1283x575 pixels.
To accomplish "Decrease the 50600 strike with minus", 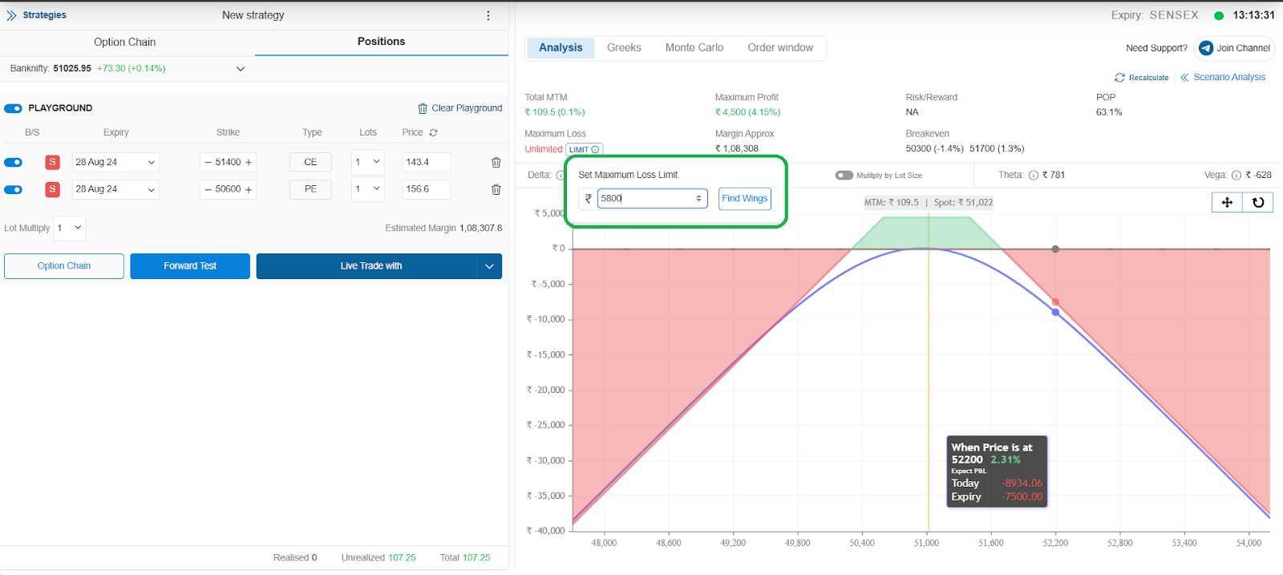I will pos(208,189).
